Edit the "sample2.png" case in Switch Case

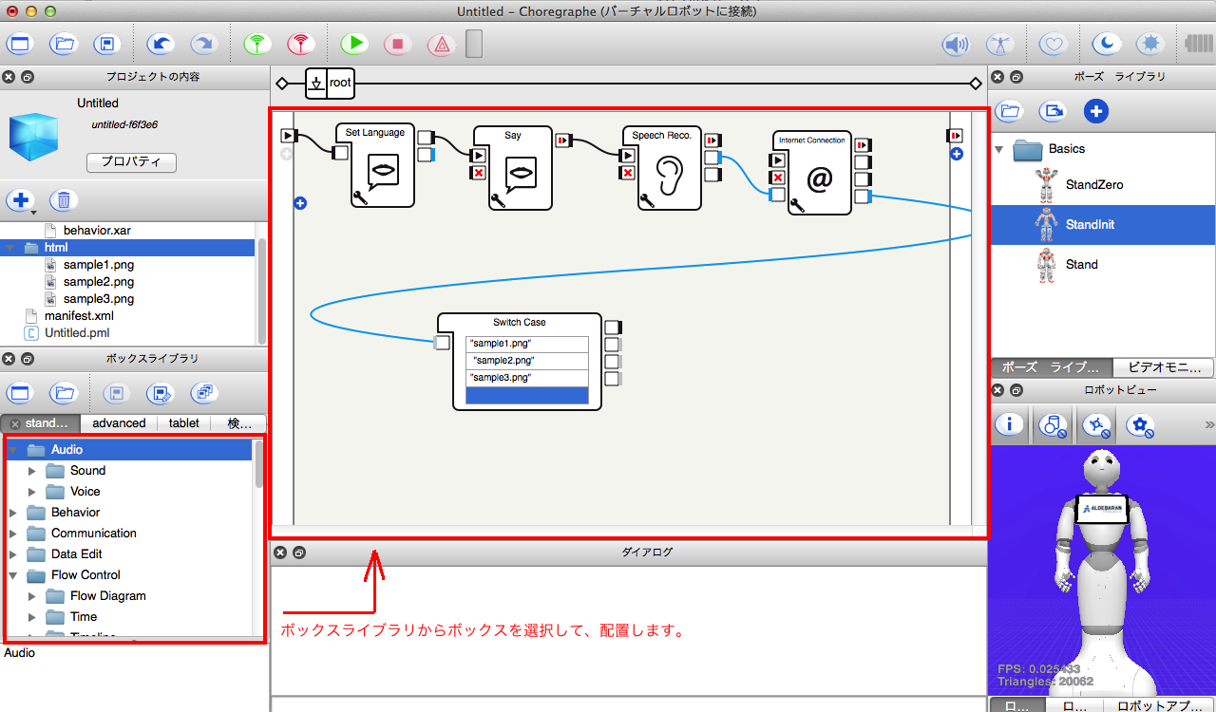[527, 361]
